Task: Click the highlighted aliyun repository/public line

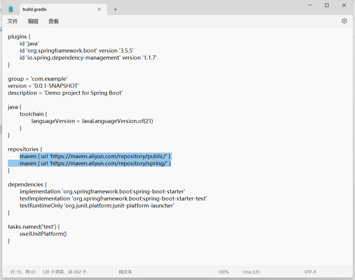Action: [95, 156]
